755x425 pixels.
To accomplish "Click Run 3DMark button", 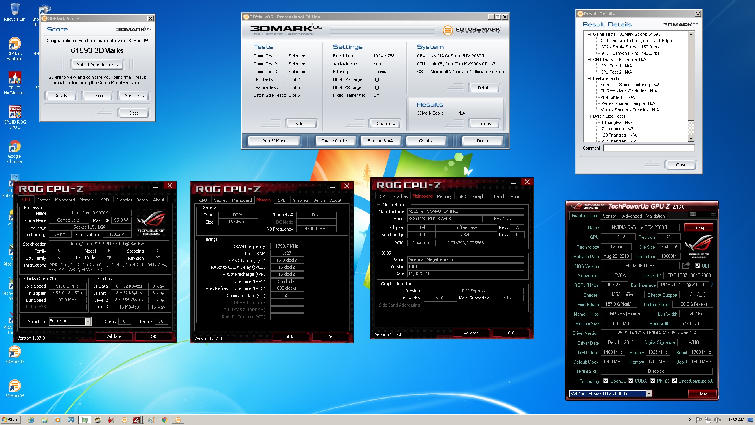I will point(274,141).
